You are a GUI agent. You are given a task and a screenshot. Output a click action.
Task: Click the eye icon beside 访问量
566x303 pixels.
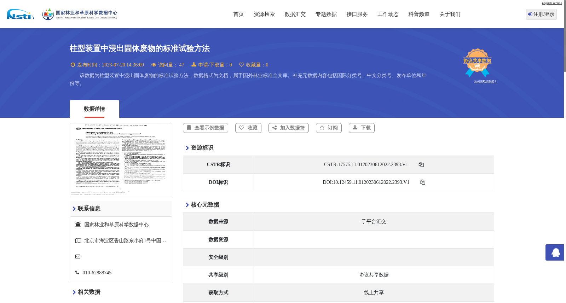click(x=154, y=65)
